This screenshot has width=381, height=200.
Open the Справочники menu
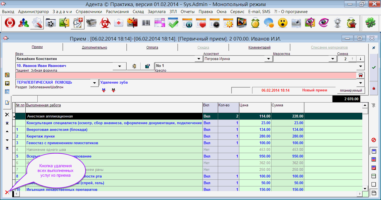[x=89, y=12]
